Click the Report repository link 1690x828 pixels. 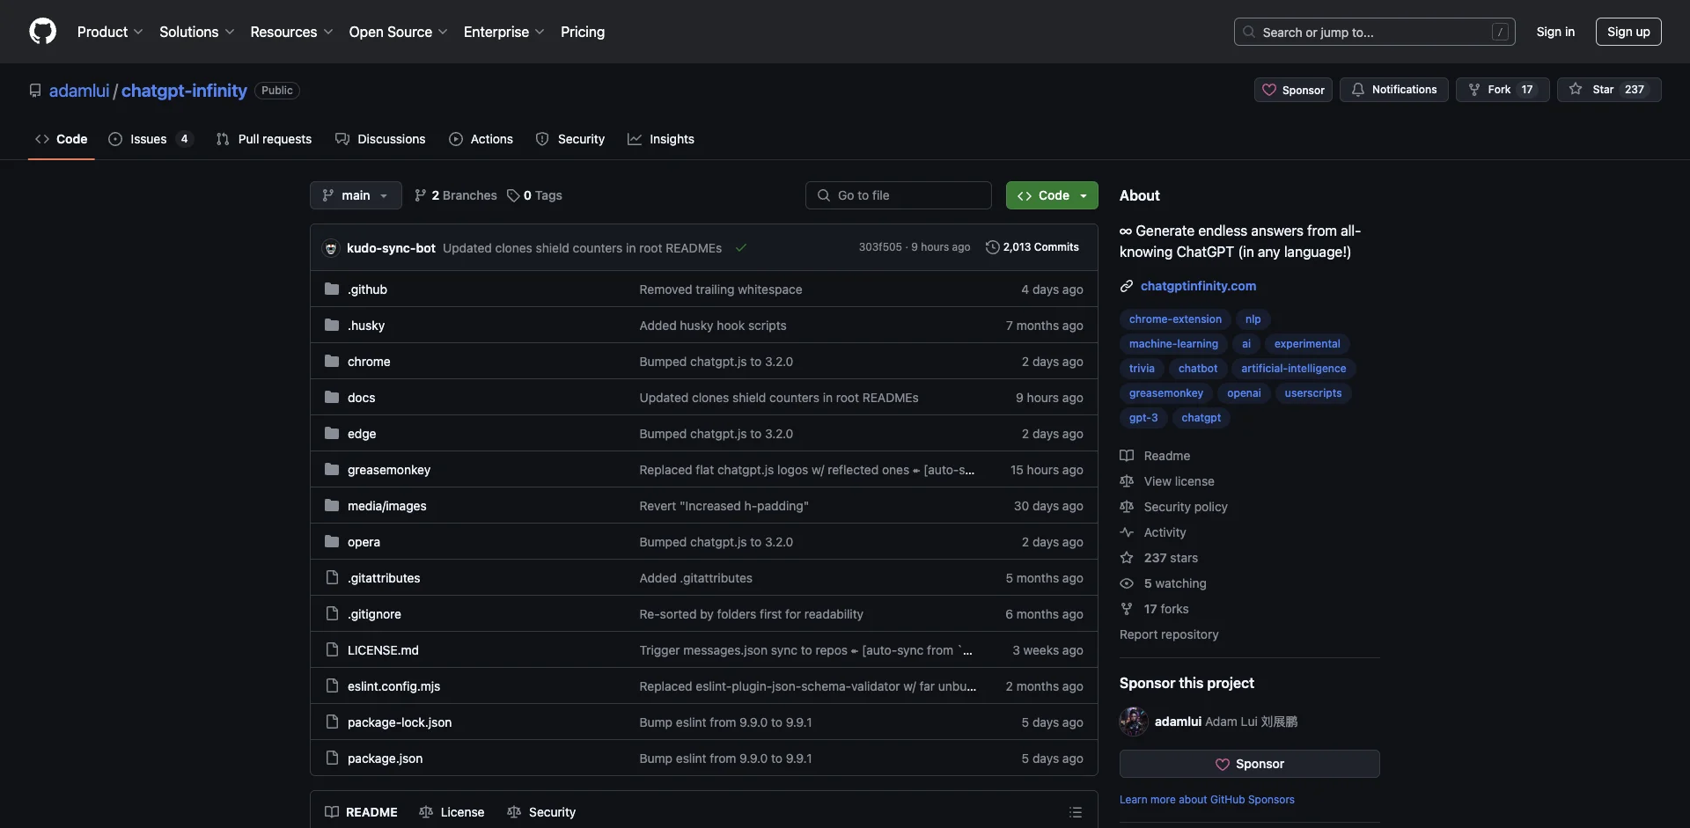click(x=1169, y=634)
